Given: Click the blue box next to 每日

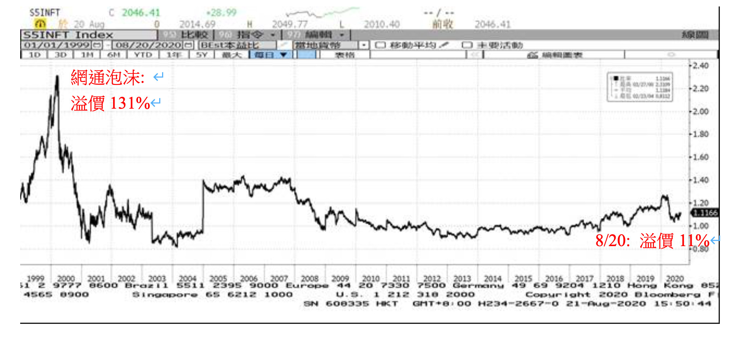Looking at the screenshot, I should (x=307, y=55).
